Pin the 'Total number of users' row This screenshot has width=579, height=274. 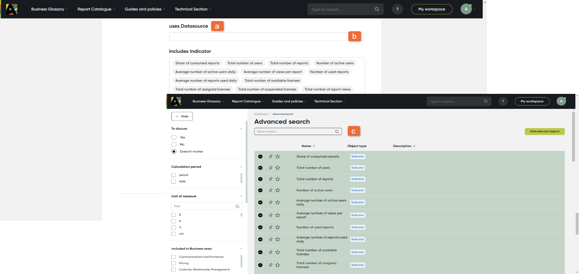point(271,168)
